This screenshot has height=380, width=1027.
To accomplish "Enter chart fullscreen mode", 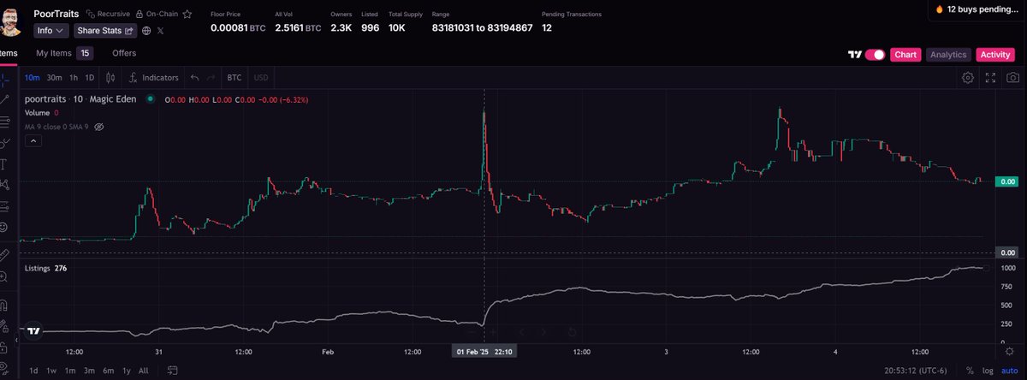I will click(990, 77).
